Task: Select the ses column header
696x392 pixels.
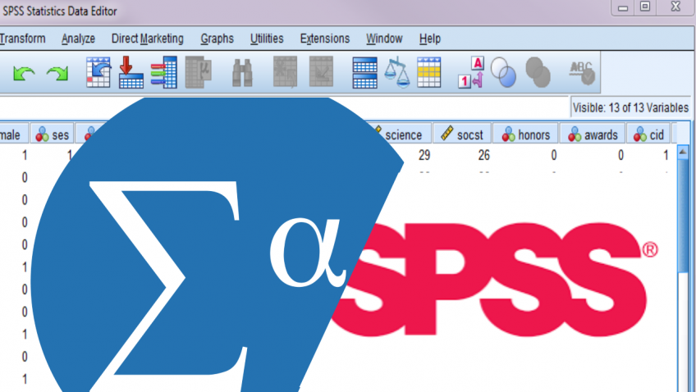Action: (53, 134)
